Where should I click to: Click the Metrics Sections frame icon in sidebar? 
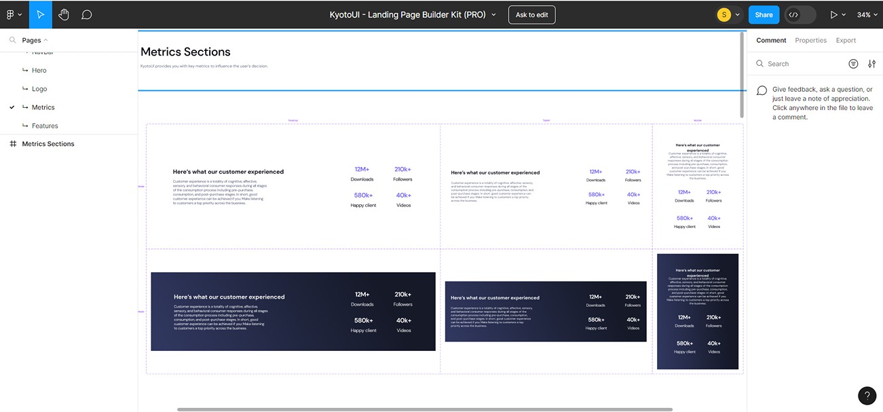point(15,143)
